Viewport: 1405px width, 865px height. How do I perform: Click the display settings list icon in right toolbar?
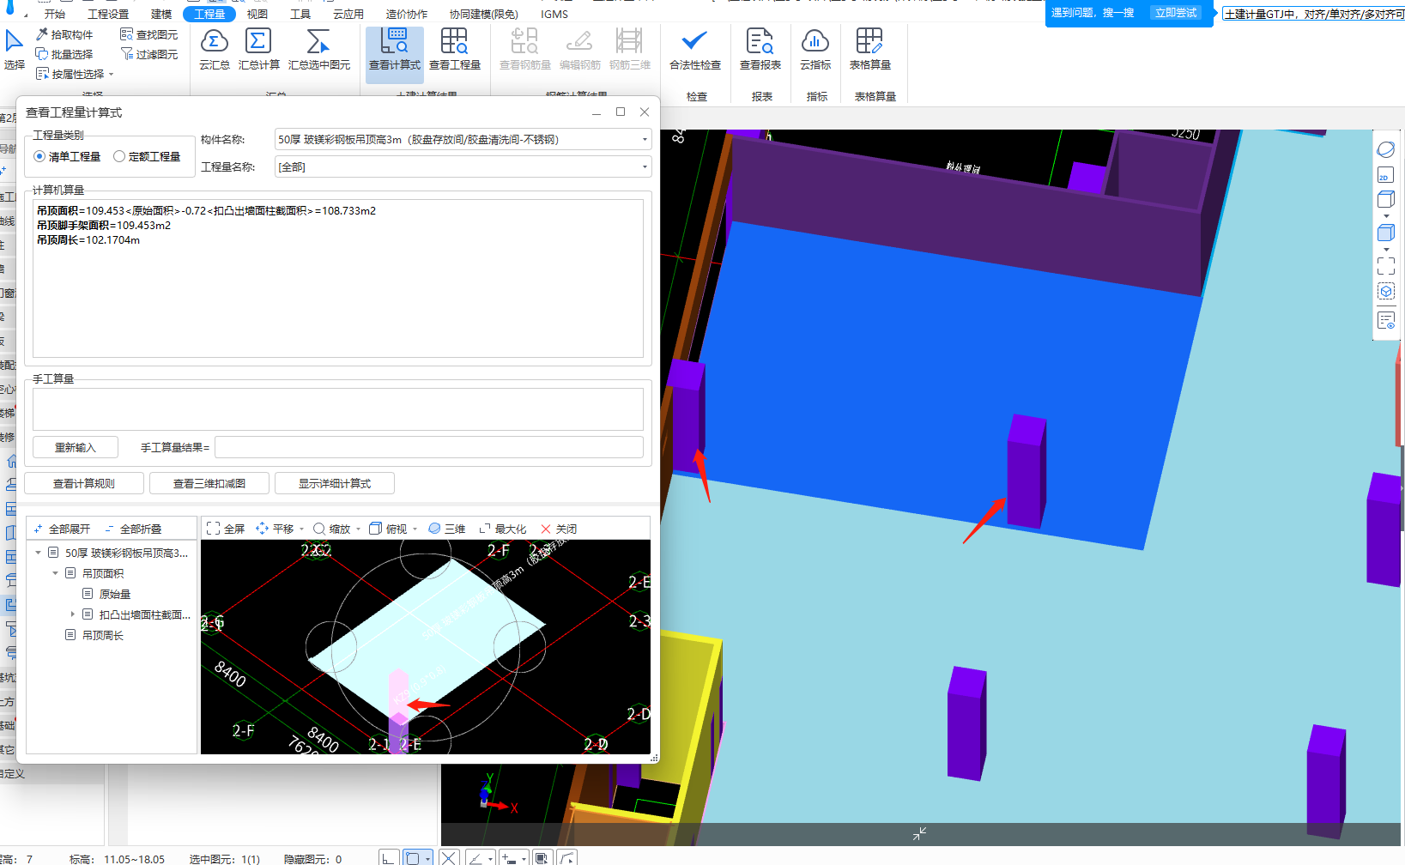[x=1385, y=321]
